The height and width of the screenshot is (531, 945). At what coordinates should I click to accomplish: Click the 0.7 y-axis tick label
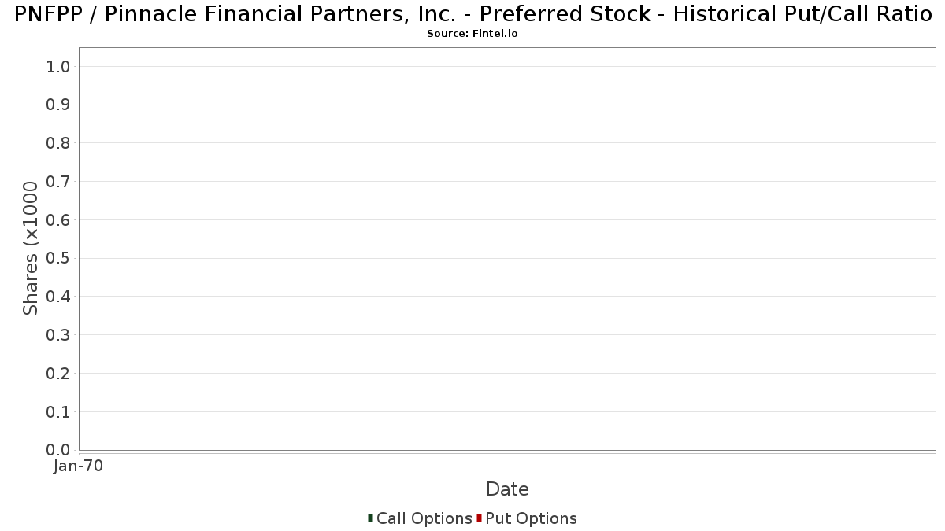coord(59,182)
